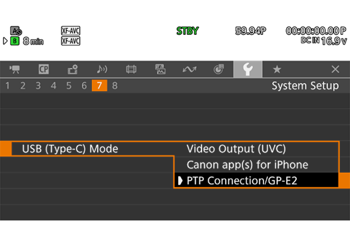Select the card B slot indicator
This screenshot has width=350, height=245.
[x=15, y=41]
